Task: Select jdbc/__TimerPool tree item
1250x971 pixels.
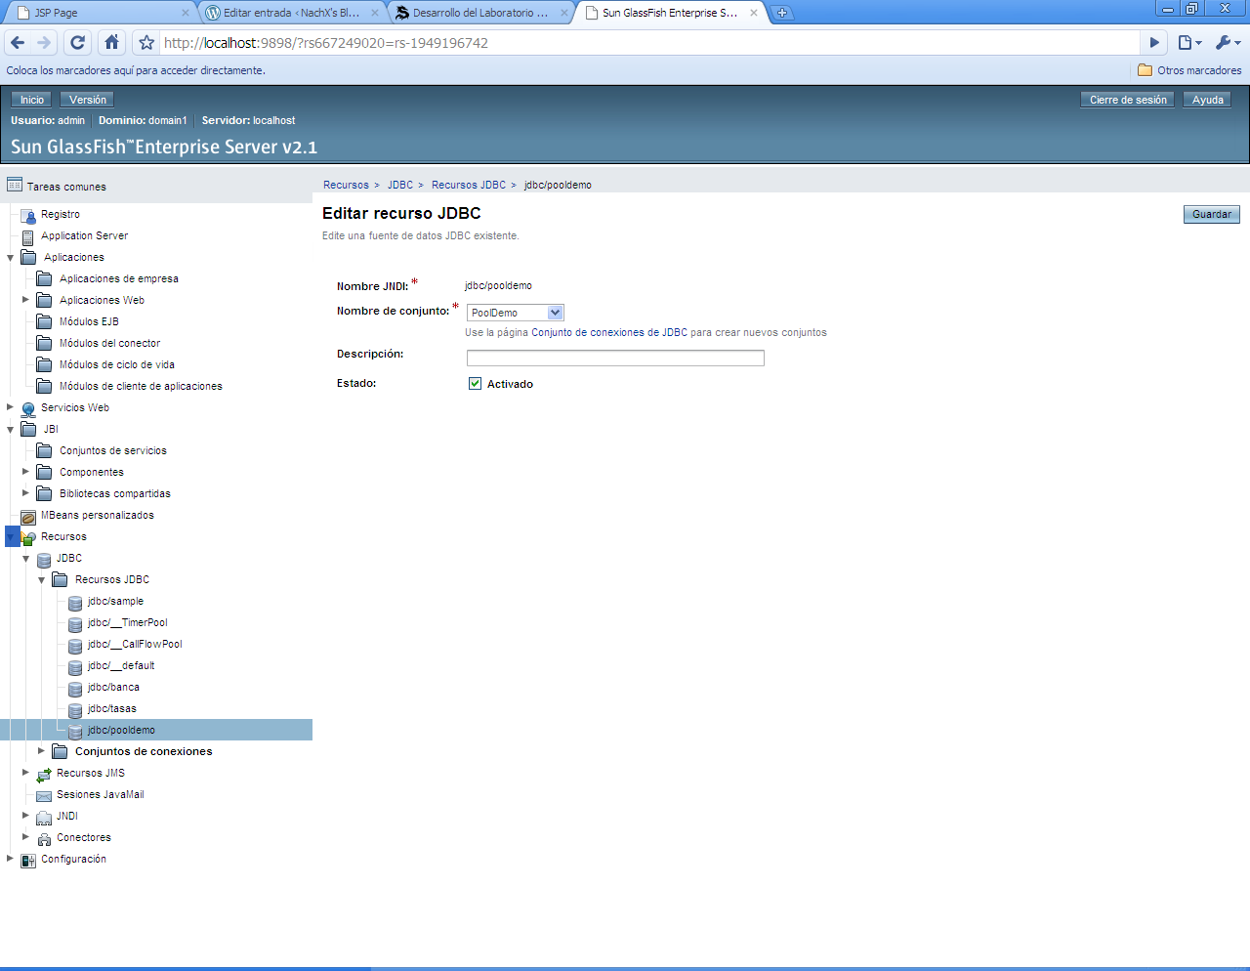Action: pos(127,622)
